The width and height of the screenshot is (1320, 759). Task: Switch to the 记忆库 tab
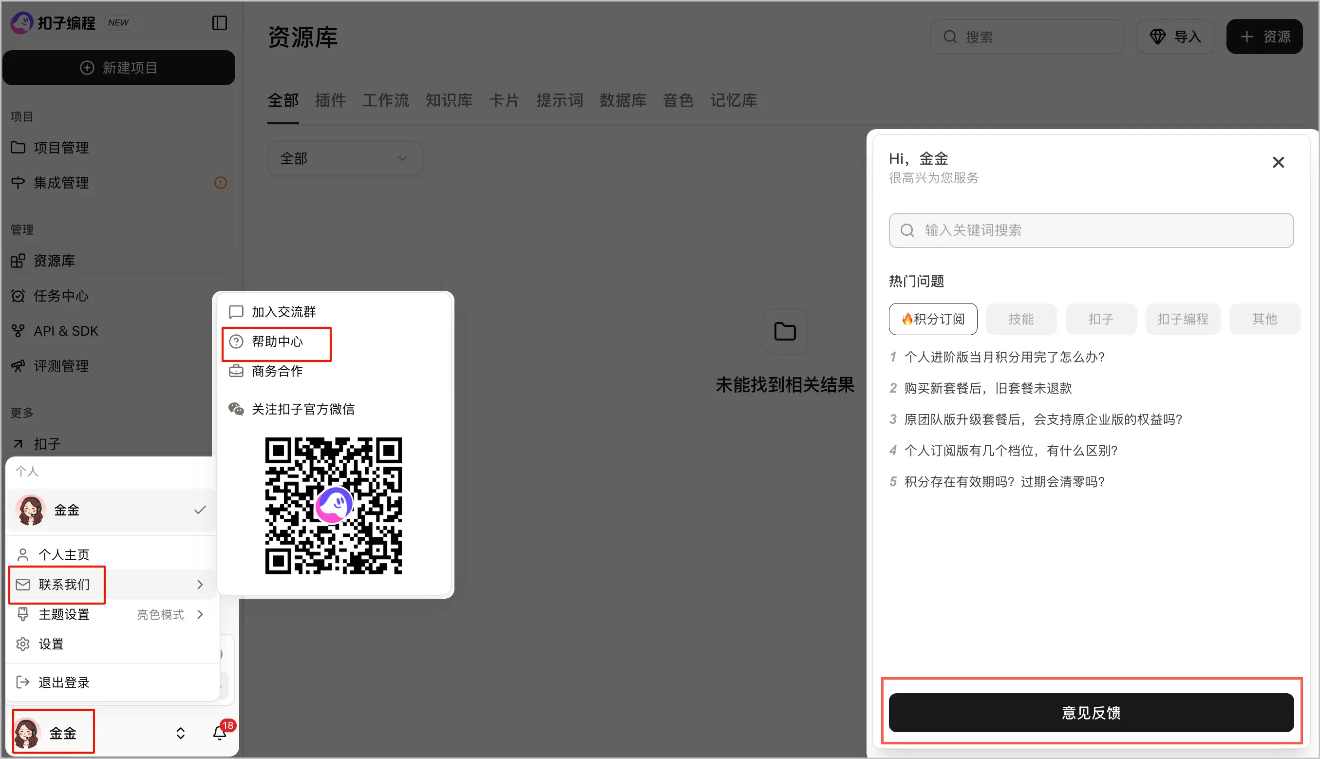[733, 100]
